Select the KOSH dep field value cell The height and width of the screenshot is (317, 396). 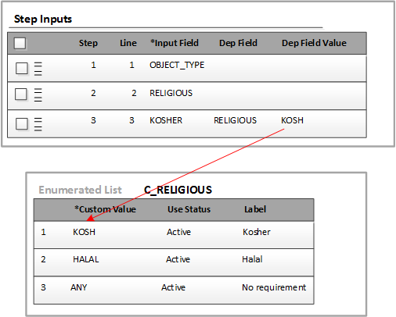[292, 120]
